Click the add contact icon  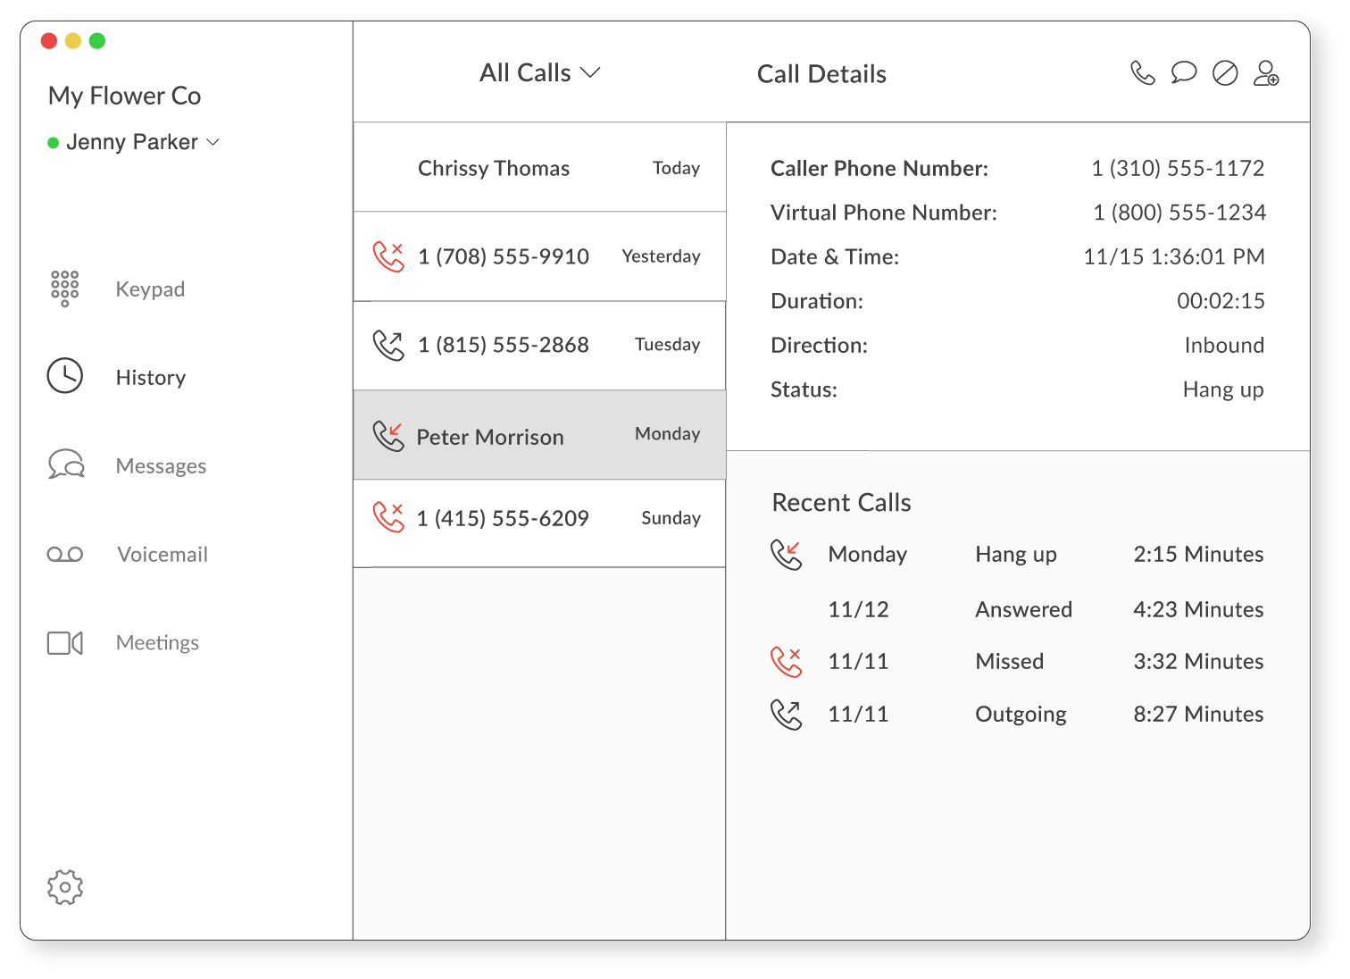tap(1266, 73)
